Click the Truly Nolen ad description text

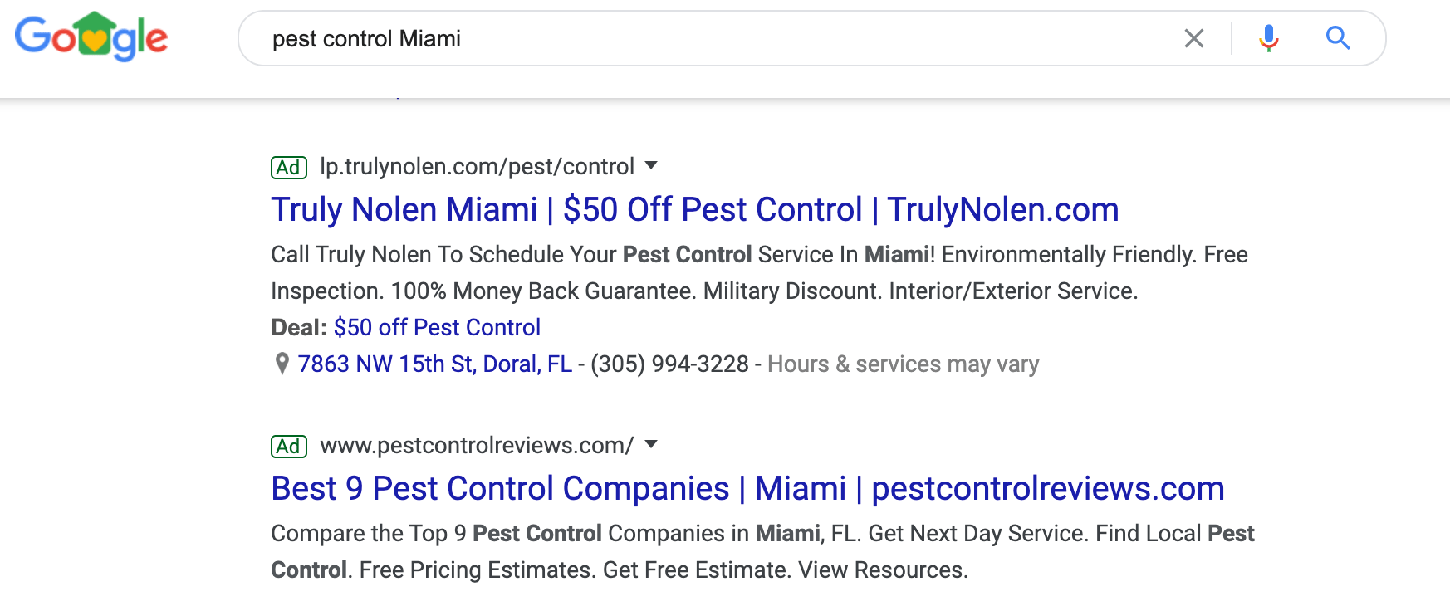[x=759, y=272]
